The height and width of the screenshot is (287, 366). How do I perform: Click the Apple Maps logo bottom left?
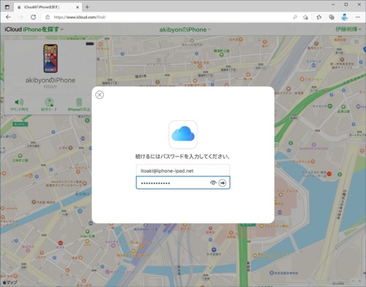pyautogui.click(x=10, y=283)
